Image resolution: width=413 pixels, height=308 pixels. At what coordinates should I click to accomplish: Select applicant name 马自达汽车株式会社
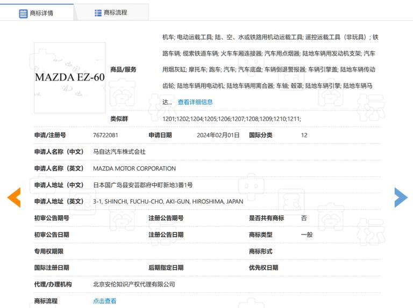pyautogui.click(x=119, y=152)
